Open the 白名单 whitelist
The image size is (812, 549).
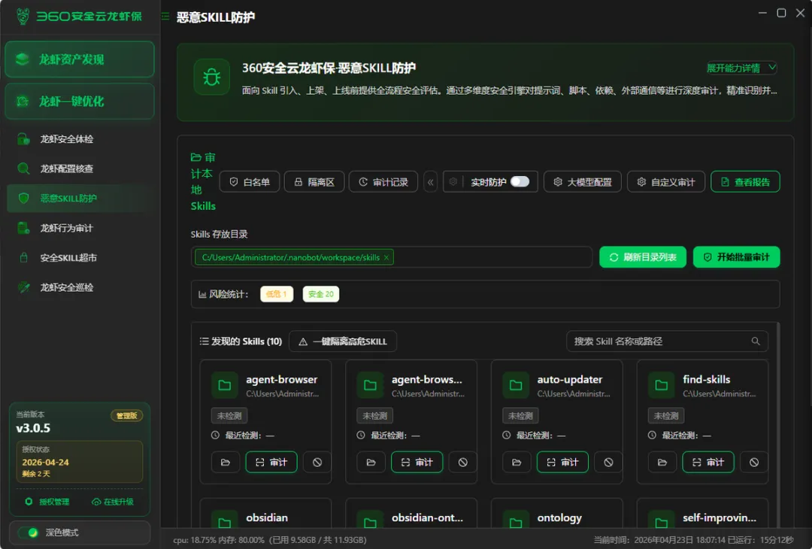(250, 182)
